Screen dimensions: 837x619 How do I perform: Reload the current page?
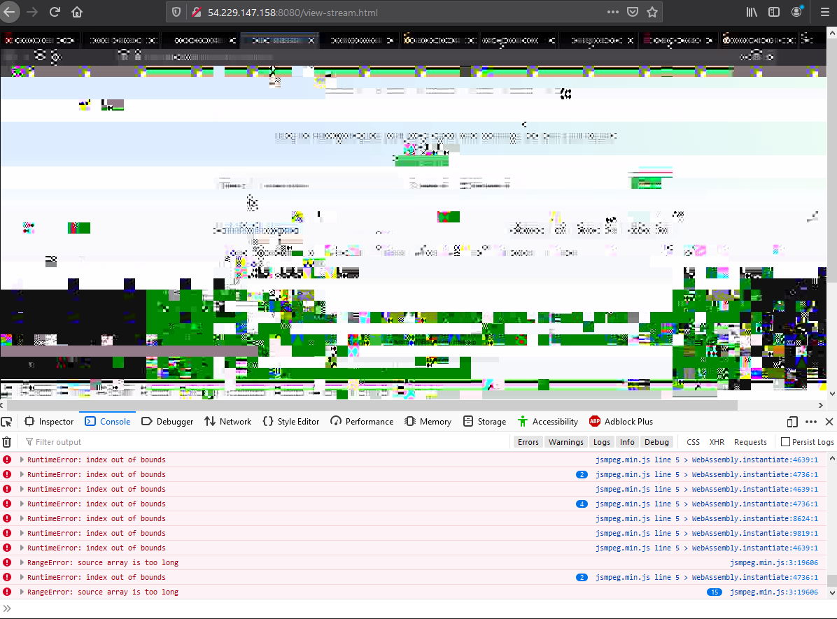(x=55, y=12)
